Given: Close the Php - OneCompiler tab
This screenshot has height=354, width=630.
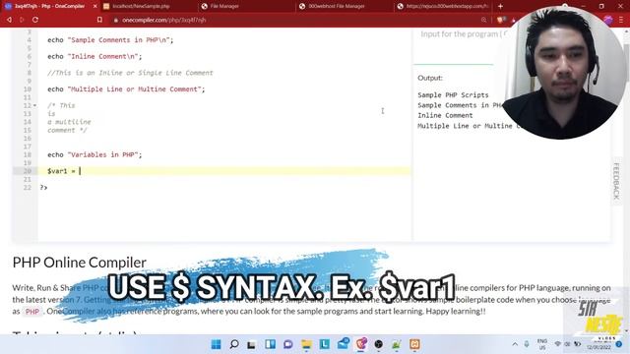Looking at the screenshot, I should pyautogui.click(x=94, y=6).
